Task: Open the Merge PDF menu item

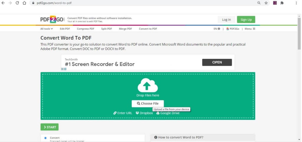Action: (x=125, y=29)
